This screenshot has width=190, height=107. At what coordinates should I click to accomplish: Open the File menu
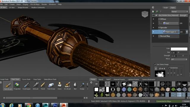click(1, 4)
